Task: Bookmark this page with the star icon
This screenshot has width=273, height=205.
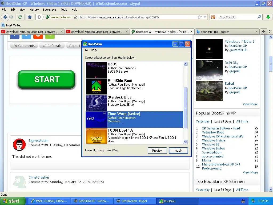Action: [199, 17]
